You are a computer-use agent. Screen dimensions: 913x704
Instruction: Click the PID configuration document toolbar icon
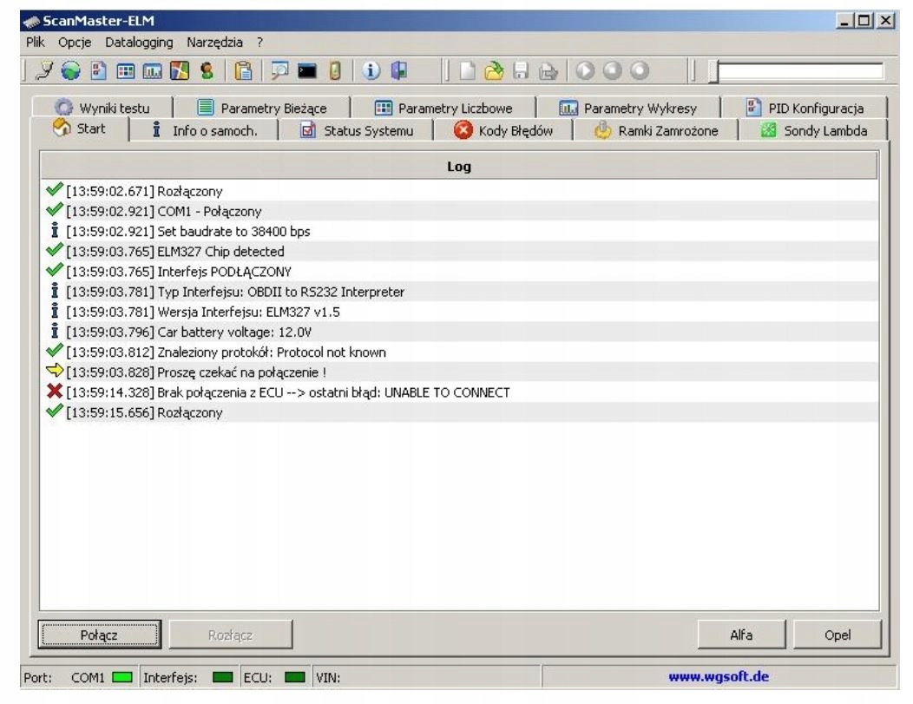98,70
